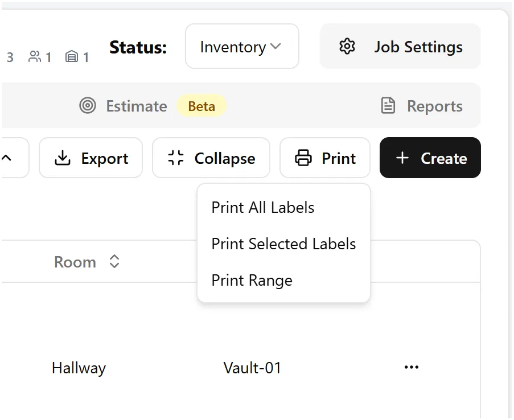
Task: Choose Print Range
Action: (284, 281)
